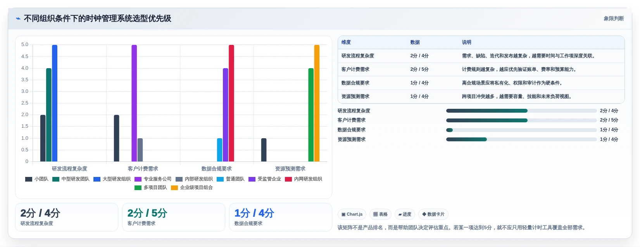640x247 pixels.
Task: Click the 2分 / 5分 客户计费需求 data card
Action: tap(174, 217)
